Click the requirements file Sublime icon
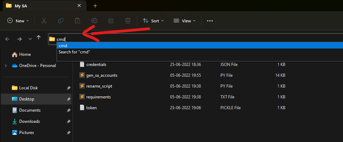Viewport: 343px width, 142px height. pos(82,97)
